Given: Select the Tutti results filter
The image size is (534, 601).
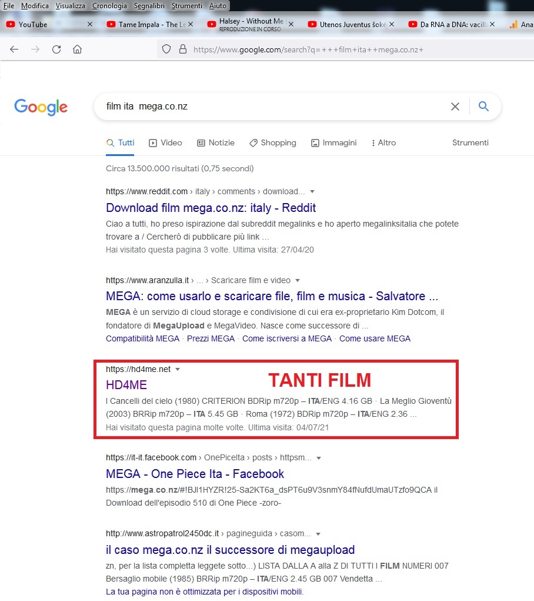Looking at the screenshot, I should 121,143.
